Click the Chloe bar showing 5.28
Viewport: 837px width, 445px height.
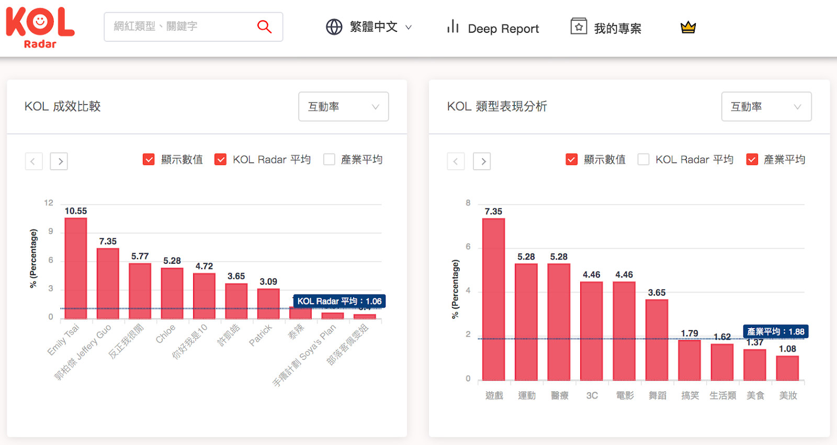pyautogui.click(x=172, y=294)
